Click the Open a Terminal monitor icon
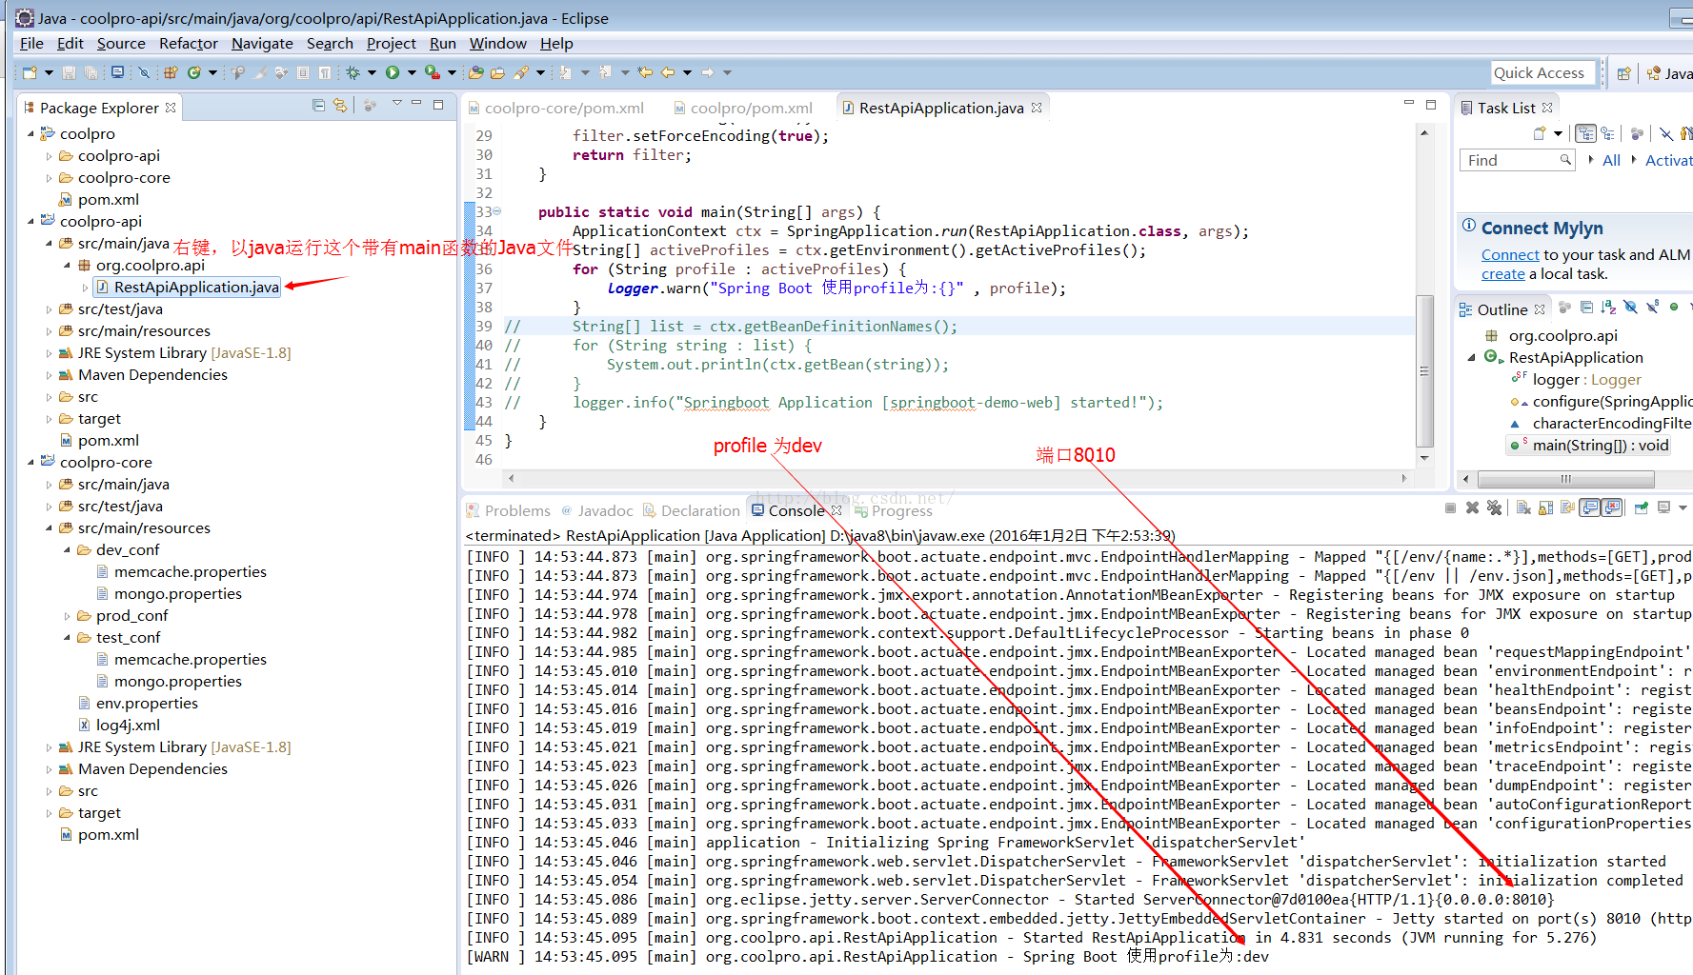The width and height of the screenshot is (1693, 975). tap(117, 72)
